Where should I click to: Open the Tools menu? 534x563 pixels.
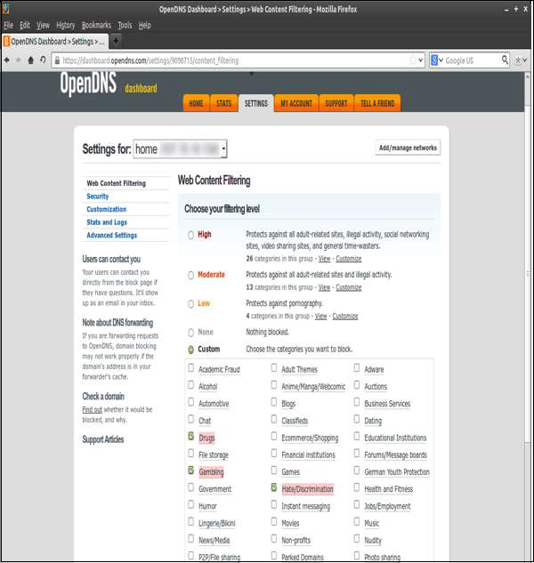click(x=125, y=25)
